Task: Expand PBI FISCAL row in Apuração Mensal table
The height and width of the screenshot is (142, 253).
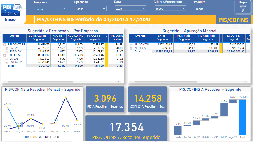Action: pyautogui.click(x=131, y=48)
